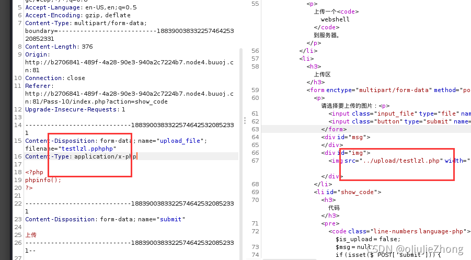Viewport: 471px width, 260px height.
Task: Click the response pane horizontal scrollbar
Action: pyautogui.click(x=290, y=259)
